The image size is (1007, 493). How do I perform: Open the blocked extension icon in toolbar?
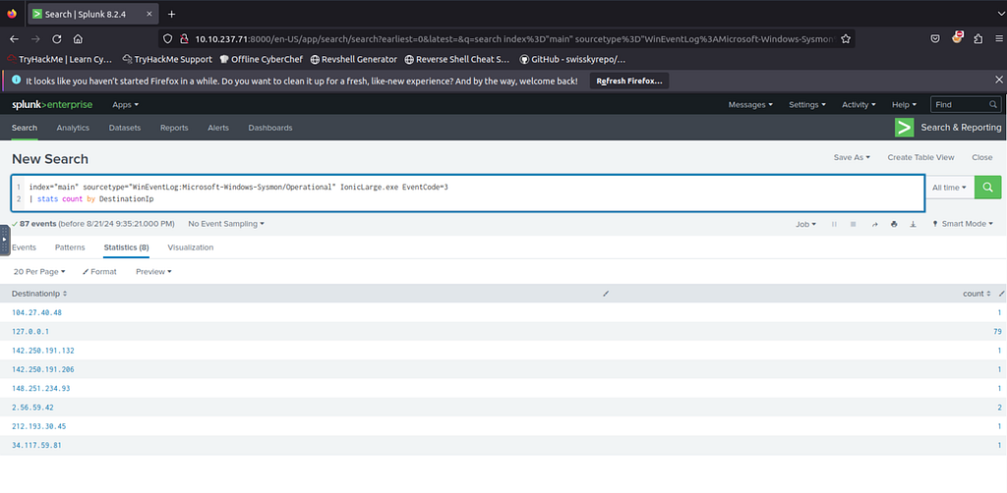coord(957,38)
